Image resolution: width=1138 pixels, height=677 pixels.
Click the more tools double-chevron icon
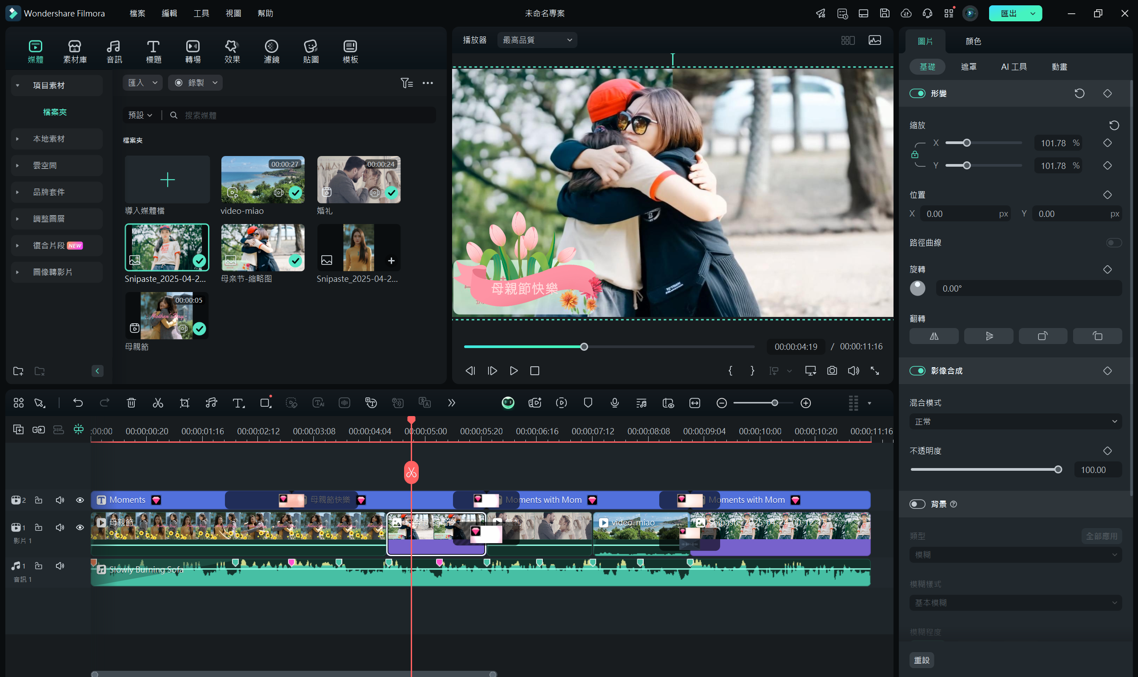[x=452, y=403]
